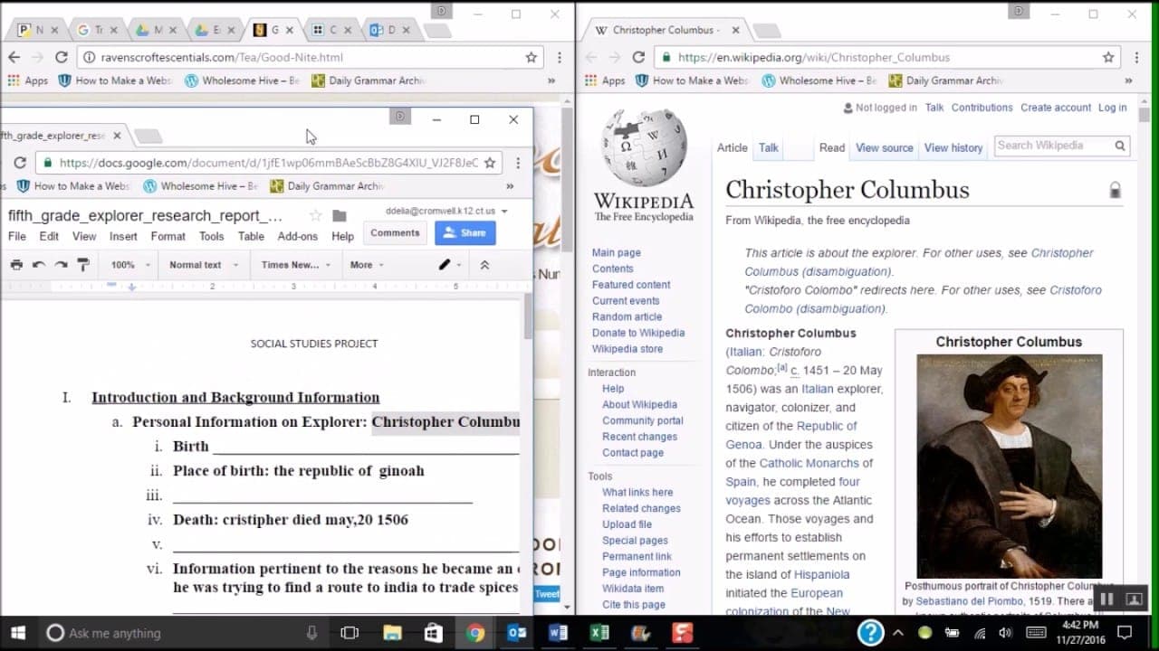Open the Cortana microphone
This screenshot has width=1159, height=651.
pos(311,633)
